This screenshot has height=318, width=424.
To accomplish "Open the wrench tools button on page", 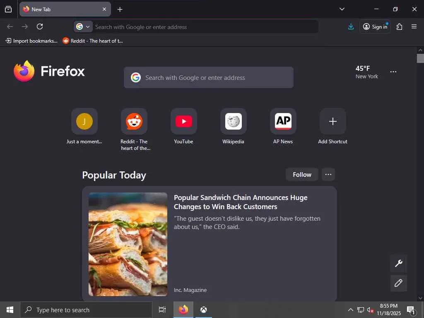I will 399,263.
